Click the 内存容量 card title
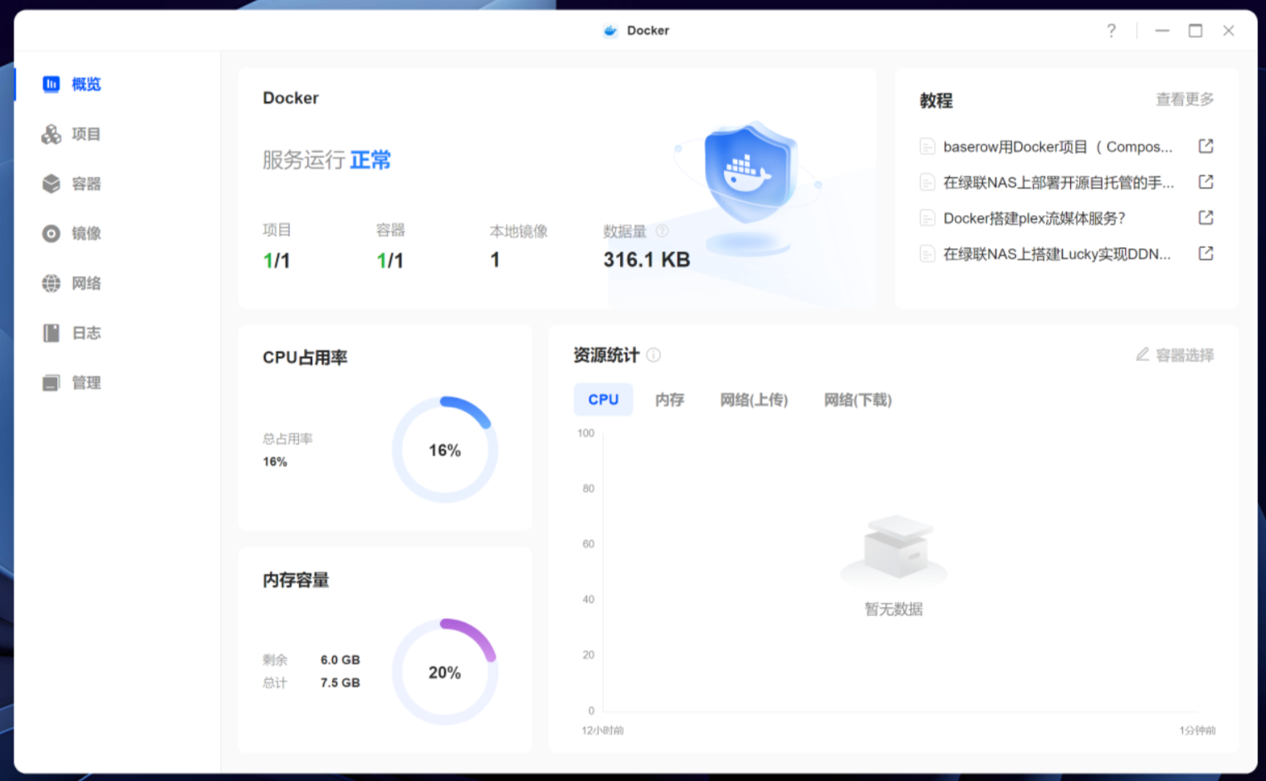 (296, 580)
